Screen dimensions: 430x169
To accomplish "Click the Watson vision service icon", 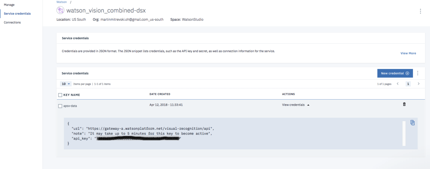I will pyautogui.click(x=60, y=11).
